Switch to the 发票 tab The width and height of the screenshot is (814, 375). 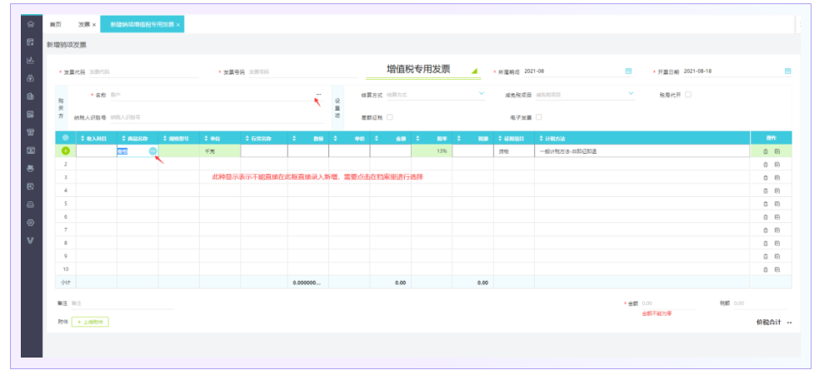coord(84,25)
